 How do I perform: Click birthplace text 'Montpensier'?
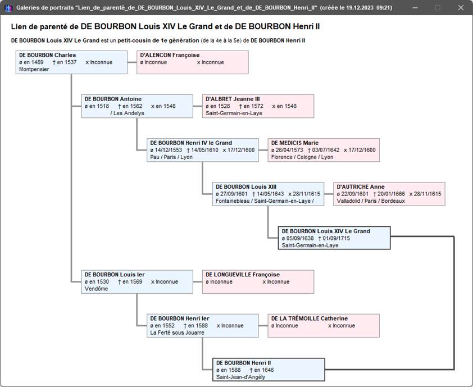pos(34,70)
